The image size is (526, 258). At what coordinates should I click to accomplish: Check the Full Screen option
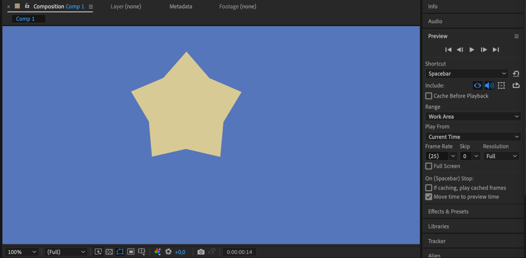coord(429,166)
